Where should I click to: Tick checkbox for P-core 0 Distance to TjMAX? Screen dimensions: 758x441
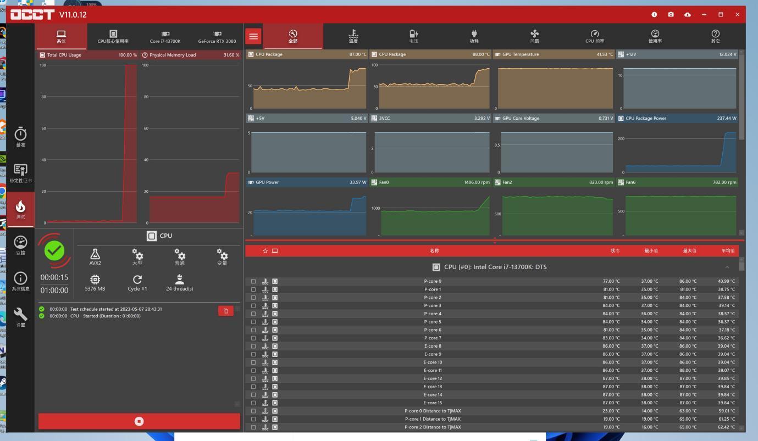(253, 411)
